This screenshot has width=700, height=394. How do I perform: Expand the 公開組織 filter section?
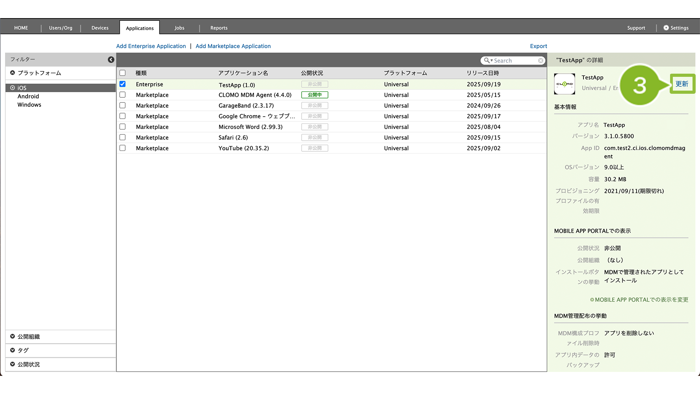tap(28, 336)
